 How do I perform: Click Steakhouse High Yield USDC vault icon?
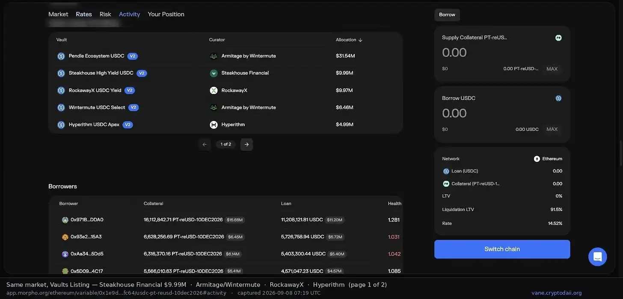tap(61, 73)
